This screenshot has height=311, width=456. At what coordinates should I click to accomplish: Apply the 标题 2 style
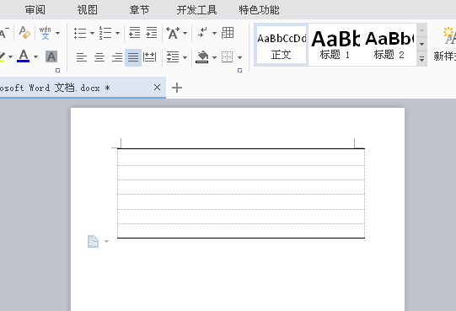pyautogui.click(x=389, y=45)
